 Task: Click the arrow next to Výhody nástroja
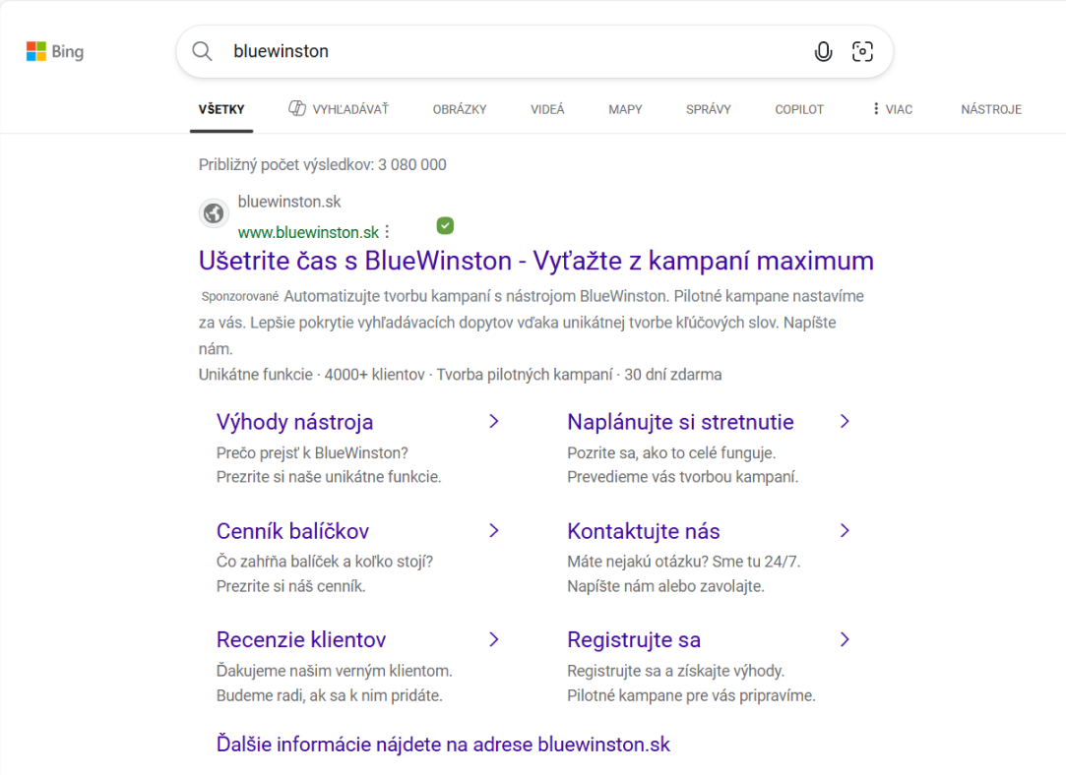pyautogui.click(x=494, y=421)
